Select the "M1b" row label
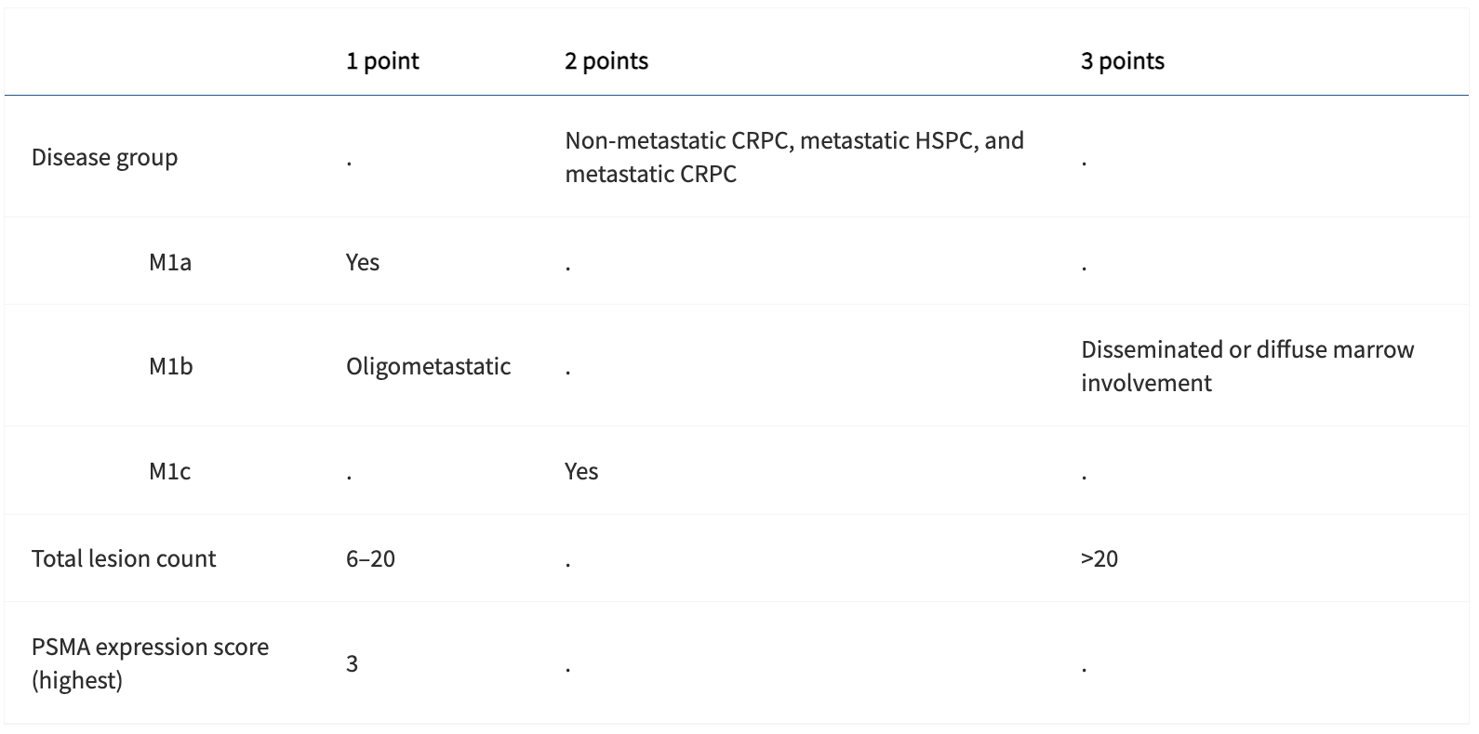This screenshot has height=734, width=1479. [x=170, y=366]
